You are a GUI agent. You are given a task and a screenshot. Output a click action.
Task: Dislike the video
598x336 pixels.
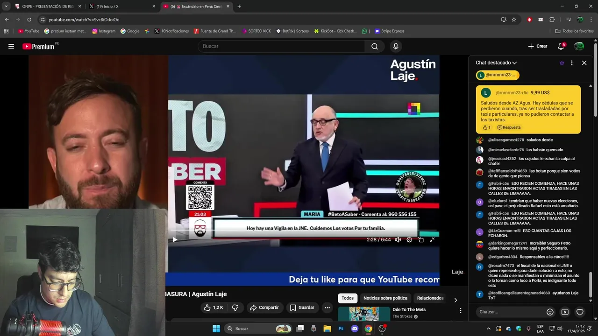[x=235, y=308]
